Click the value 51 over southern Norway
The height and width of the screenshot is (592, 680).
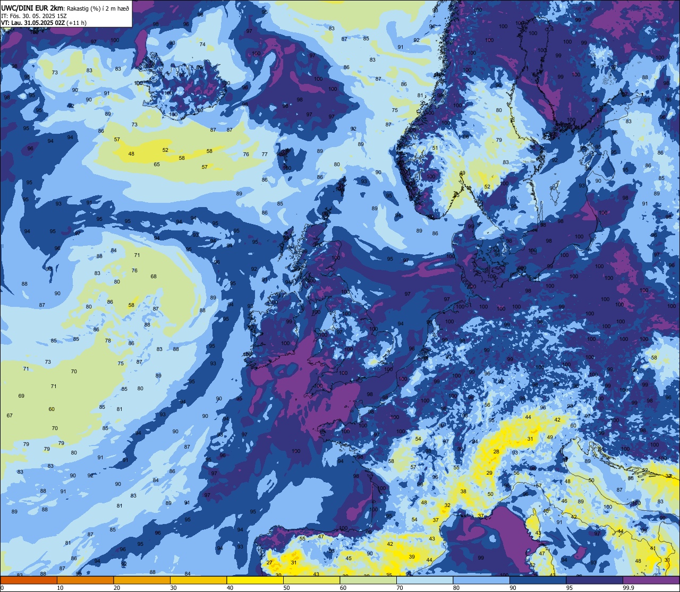click(x=435, y=148)
